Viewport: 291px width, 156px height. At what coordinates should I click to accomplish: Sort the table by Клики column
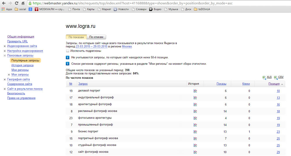tap(246, 84)
